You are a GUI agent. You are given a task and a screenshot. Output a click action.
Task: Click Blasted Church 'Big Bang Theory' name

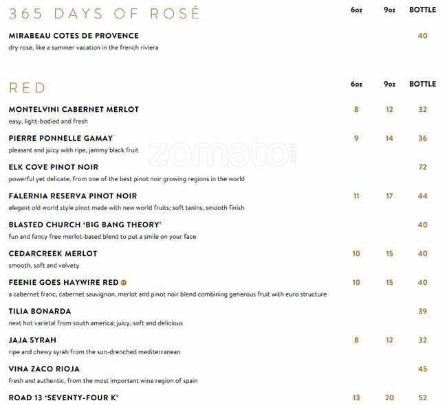coord(85,225)
